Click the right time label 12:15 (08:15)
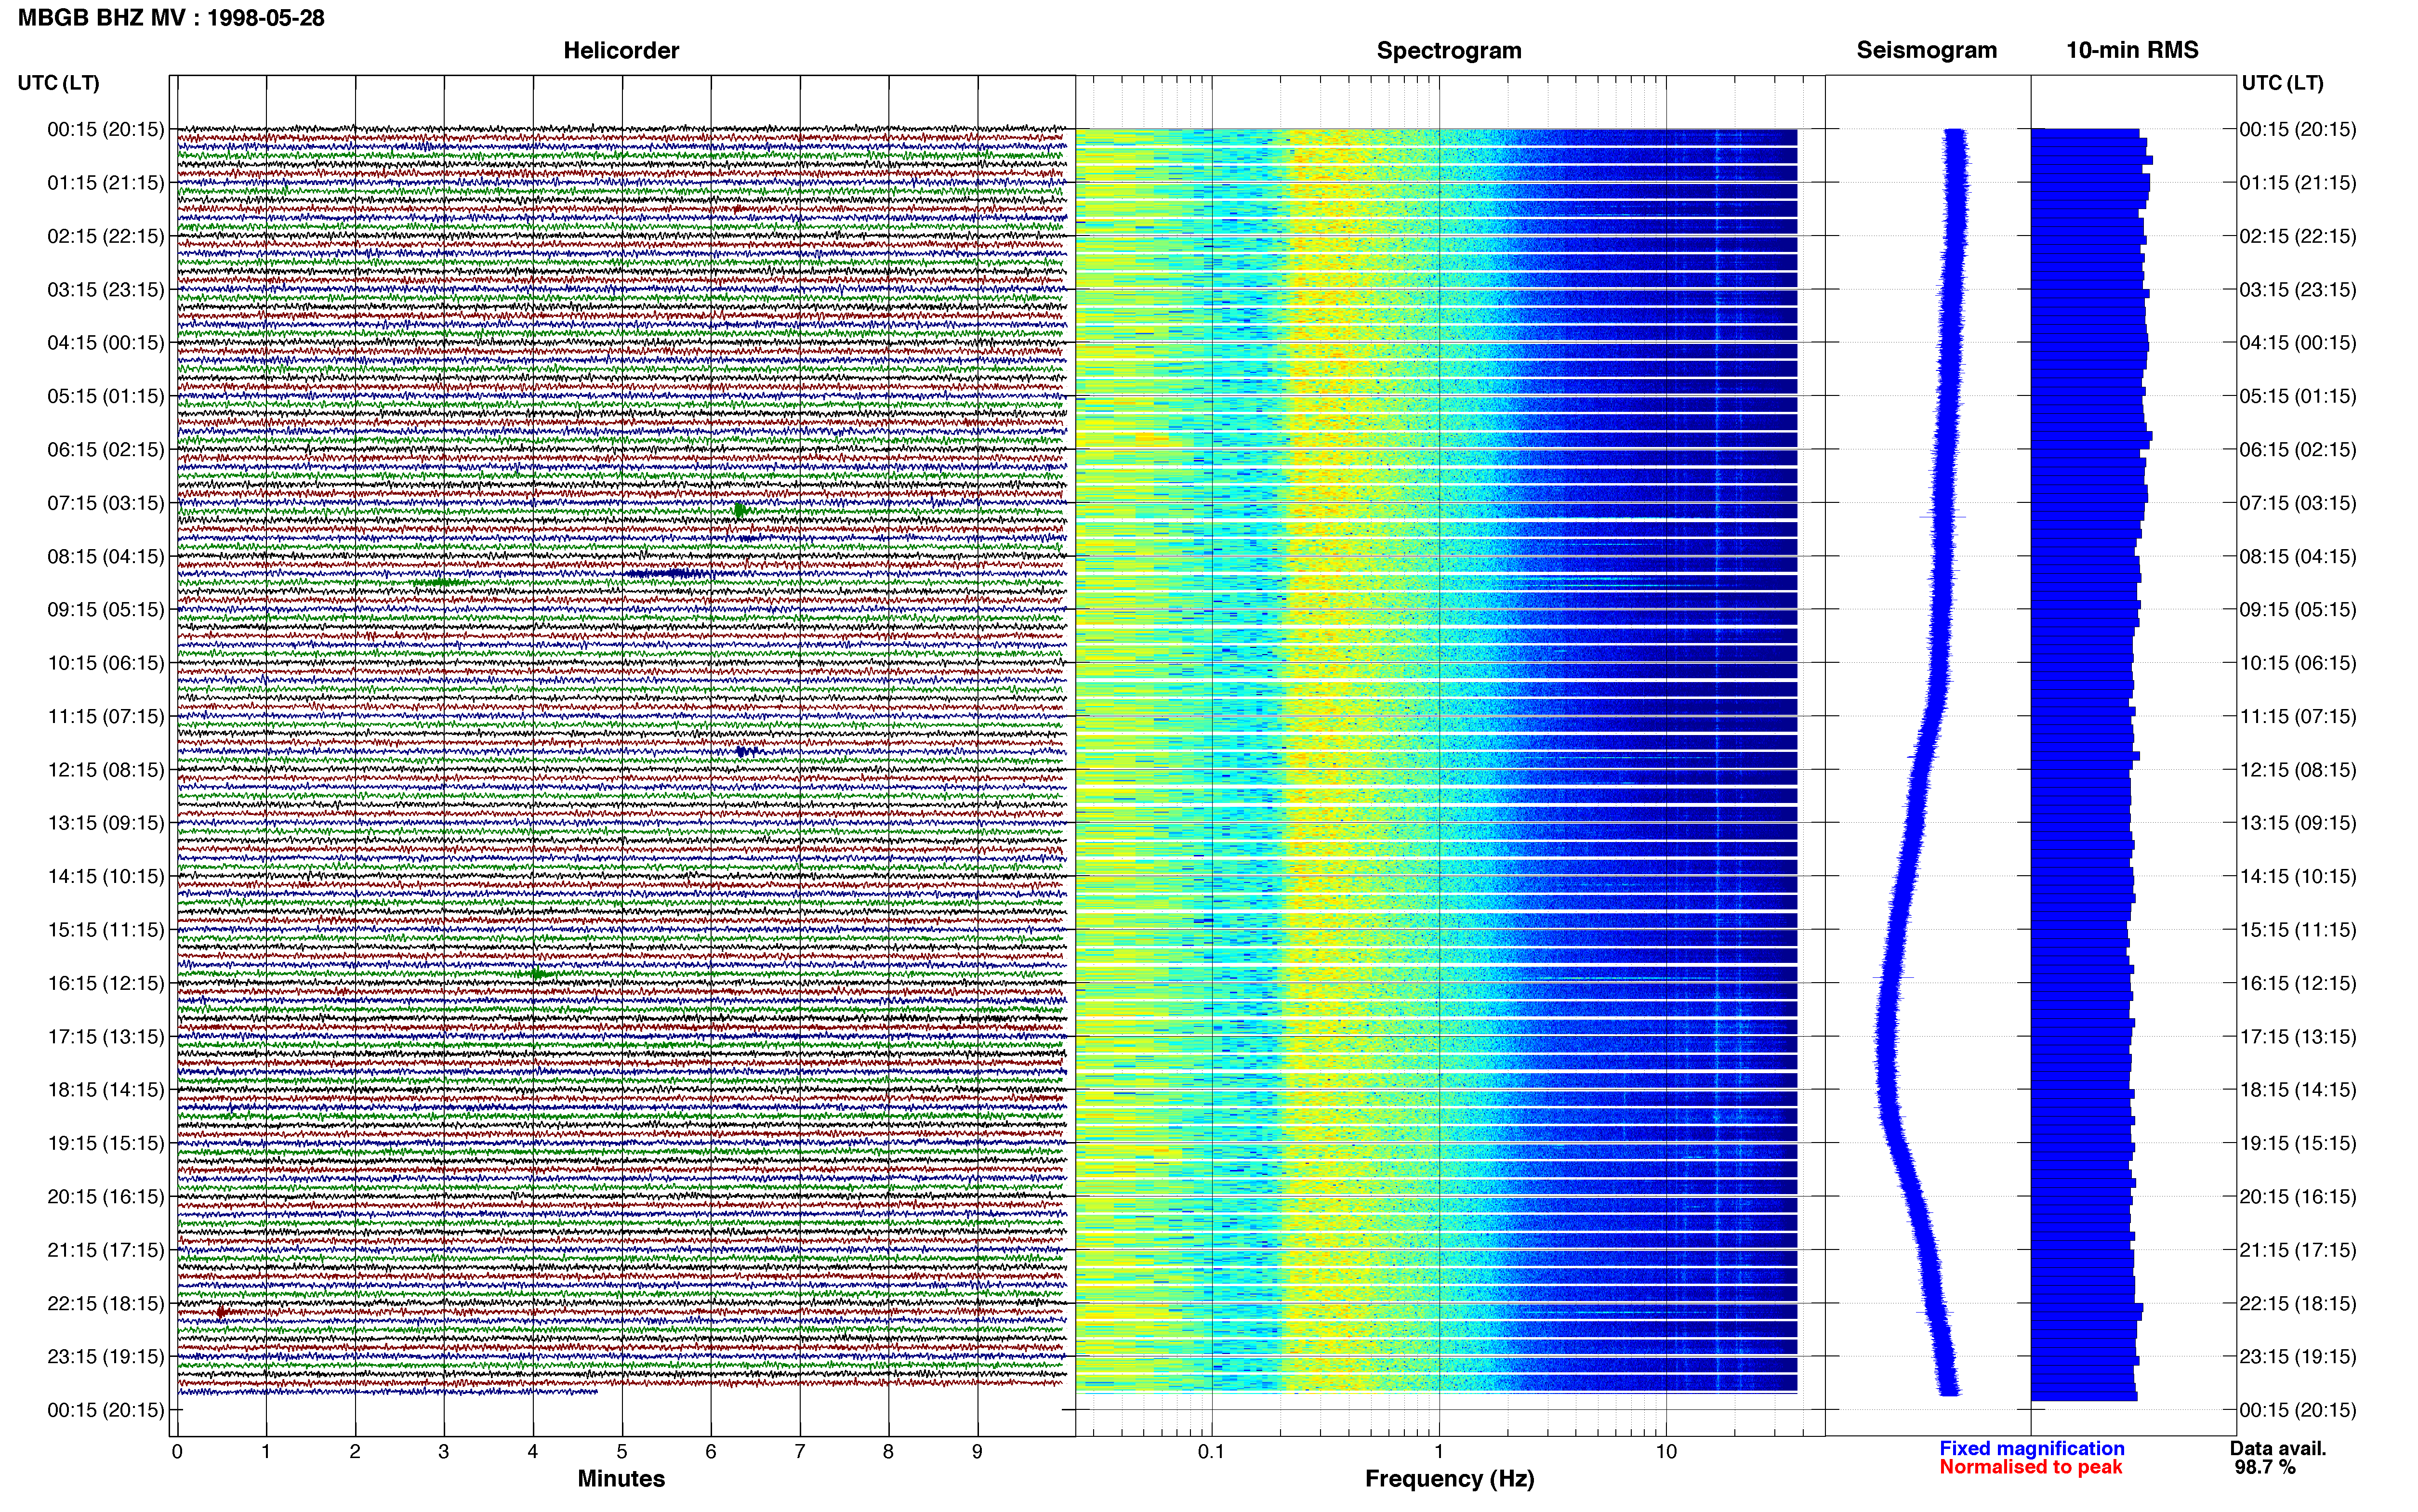This screenshot has width=2418, height=1512. coord(2298,770)
